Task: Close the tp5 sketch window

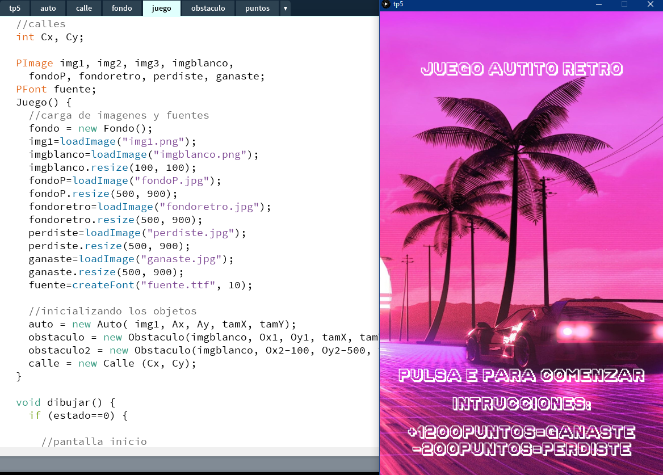Action: tap(650, 4)
